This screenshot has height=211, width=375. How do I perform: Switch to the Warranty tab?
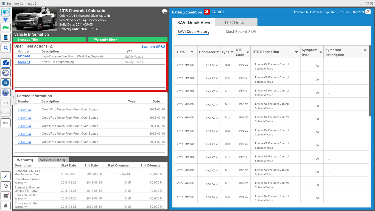click(25, 160)
